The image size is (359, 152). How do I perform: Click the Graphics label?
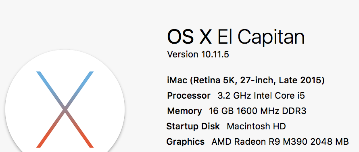click(x=186, y=141)
